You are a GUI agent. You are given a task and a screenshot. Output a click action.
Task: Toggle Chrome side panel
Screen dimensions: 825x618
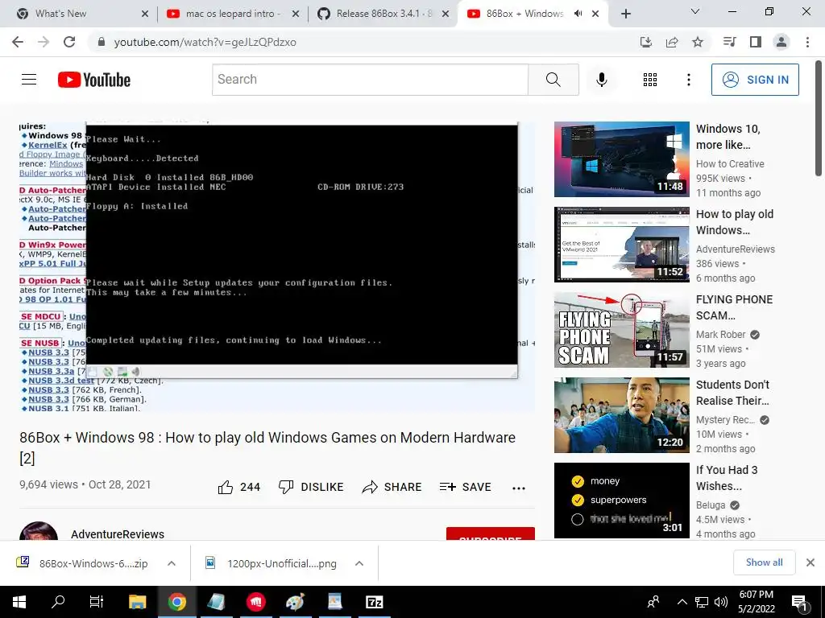click(756, 42)
